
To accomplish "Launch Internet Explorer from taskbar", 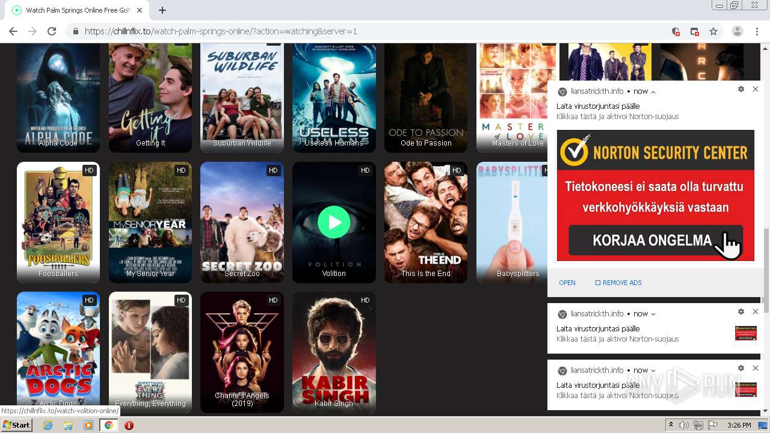I will (x=48, y=425).
